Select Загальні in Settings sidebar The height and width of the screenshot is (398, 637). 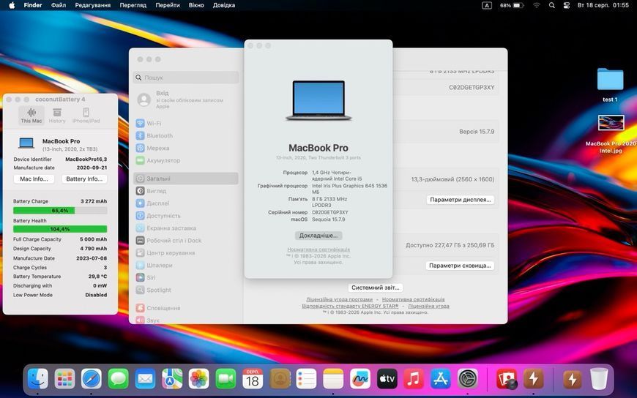[186, 179]
